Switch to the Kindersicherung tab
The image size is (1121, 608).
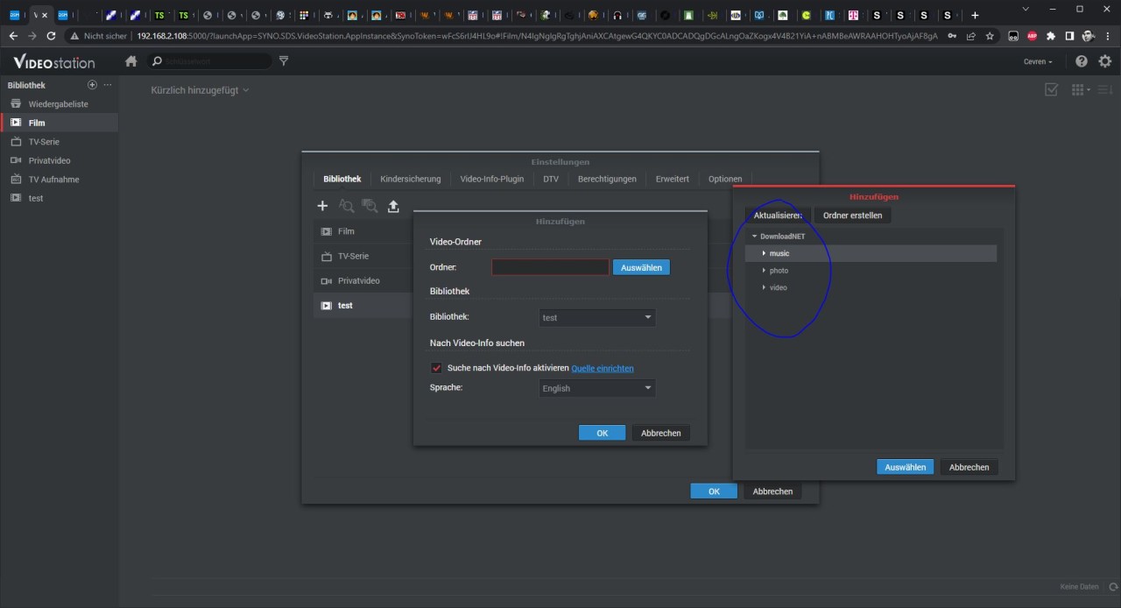[x=410, y=179]
